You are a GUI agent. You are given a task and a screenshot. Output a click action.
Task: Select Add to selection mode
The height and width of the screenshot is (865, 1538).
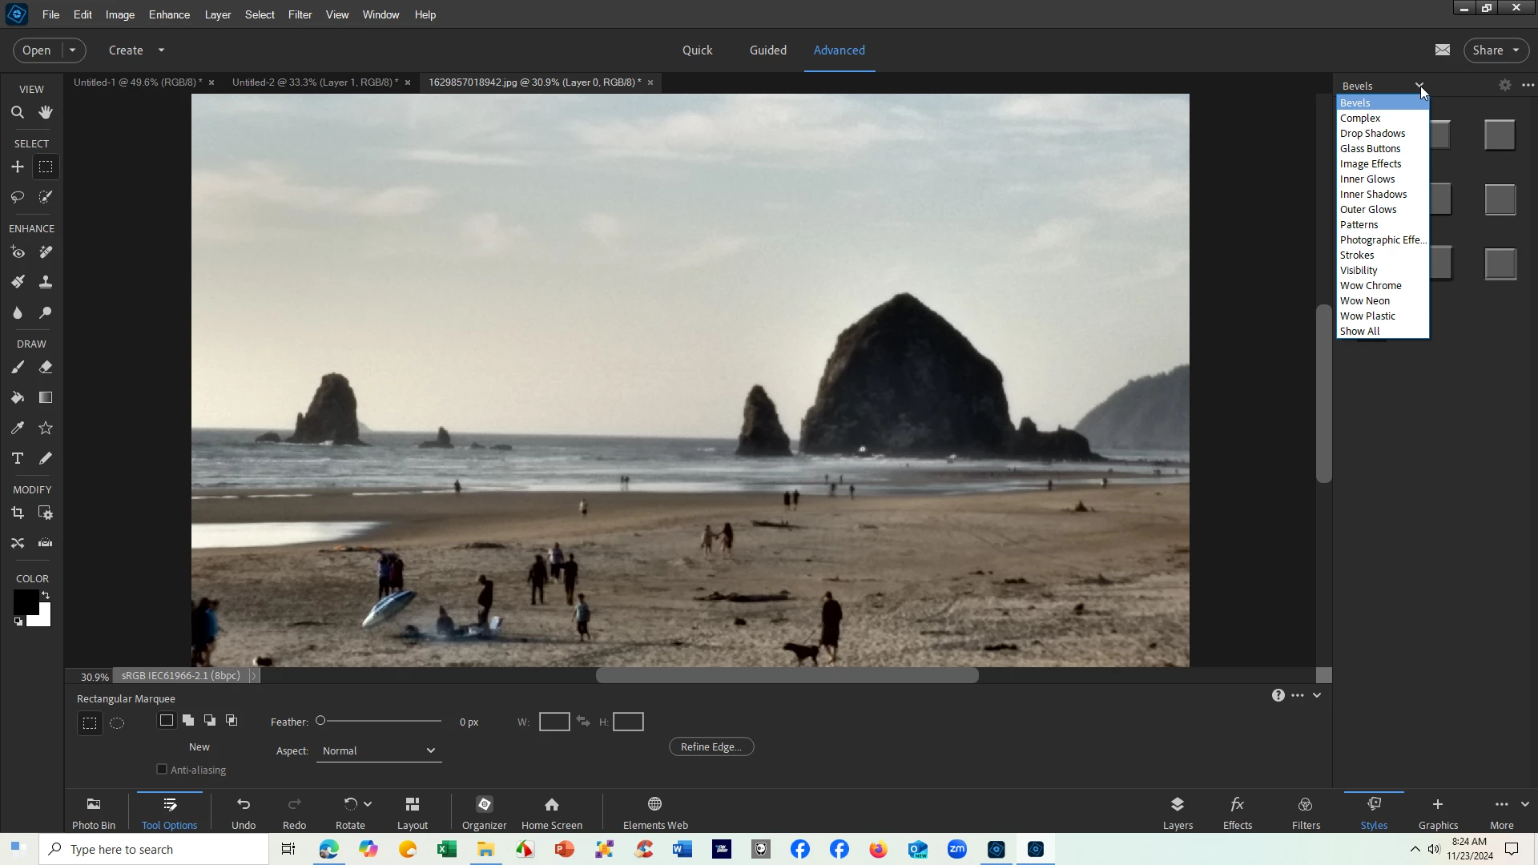click(x=188, y=721)
